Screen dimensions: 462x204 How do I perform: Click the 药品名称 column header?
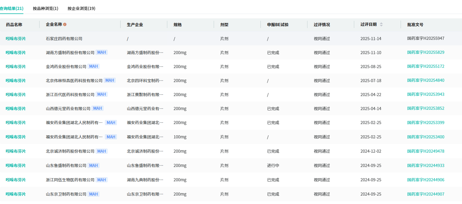click(14, 25)
